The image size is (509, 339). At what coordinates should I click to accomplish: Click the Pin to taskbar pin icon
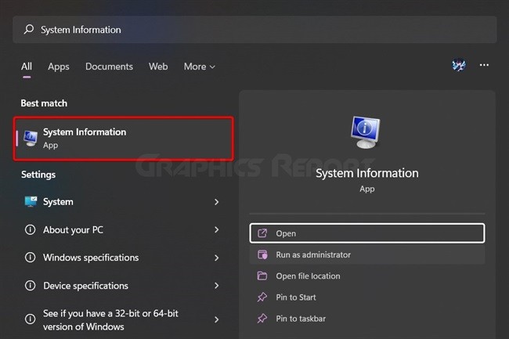tap(262, 319)
